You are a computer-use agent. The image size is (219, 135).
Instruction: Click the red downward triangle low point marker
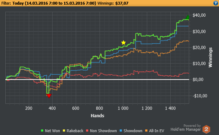(49, 96)
